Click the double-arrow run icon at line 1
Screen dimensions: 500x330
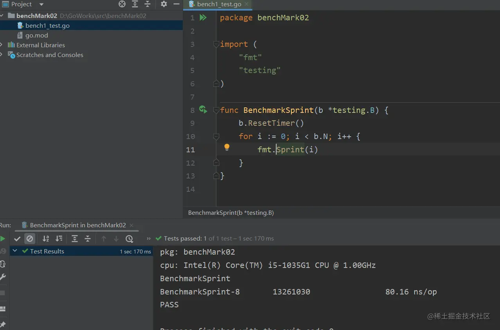coord(203,18)
